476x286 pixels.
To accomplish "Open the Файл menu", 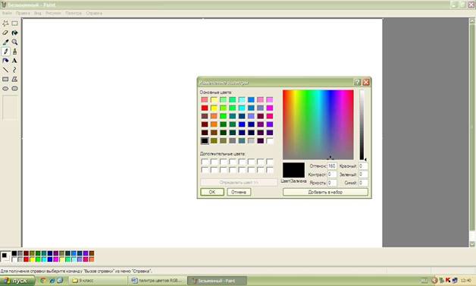I will coord(7,14).
